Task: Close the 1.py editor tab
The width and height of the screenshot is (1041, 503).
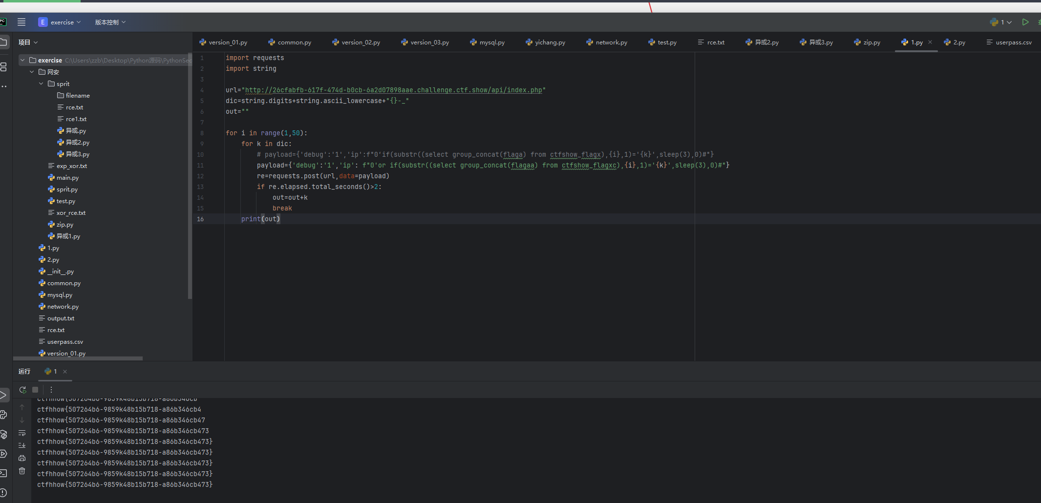Action: (930, 42)
